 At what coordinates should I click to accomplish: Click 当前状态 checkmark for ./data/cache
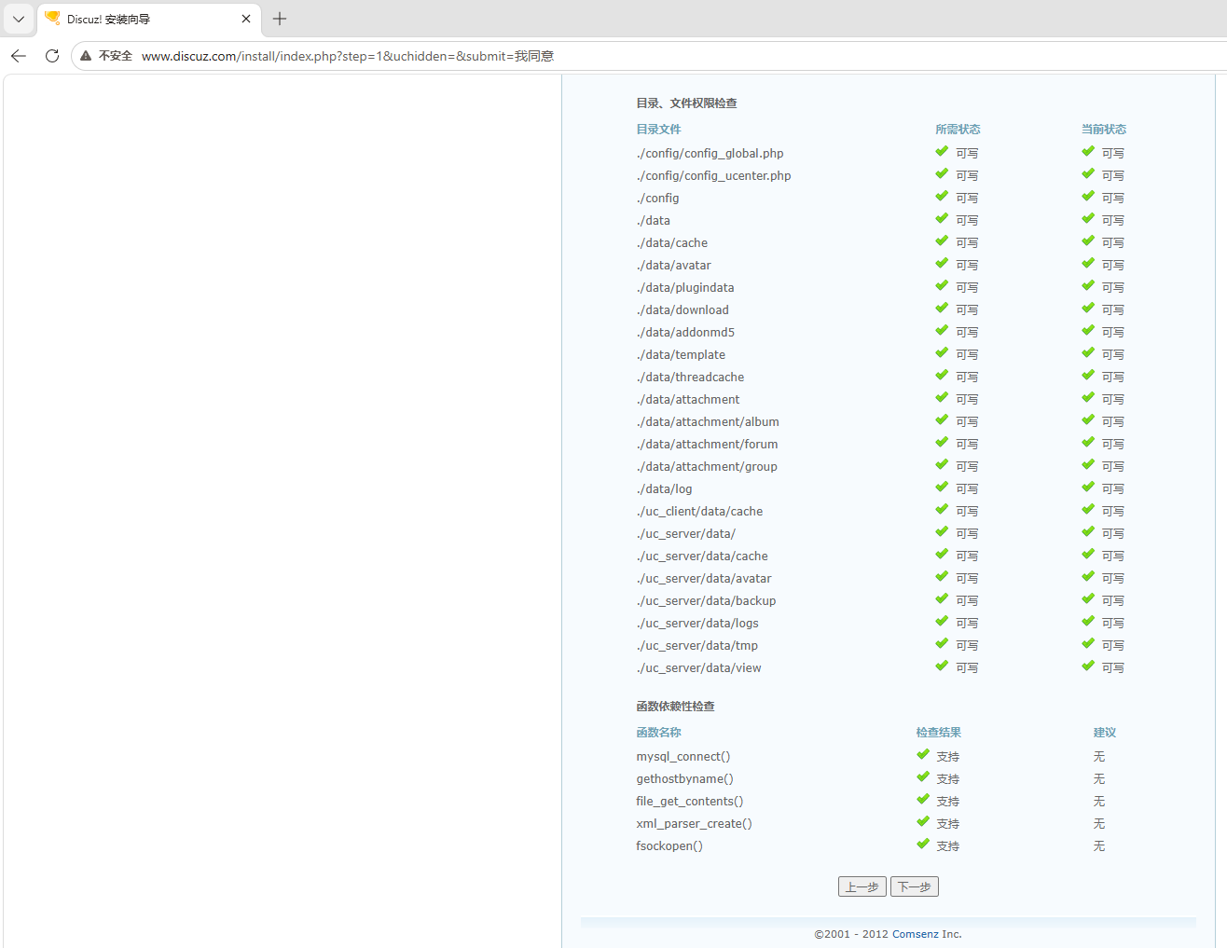click(x=1088, y=241)
